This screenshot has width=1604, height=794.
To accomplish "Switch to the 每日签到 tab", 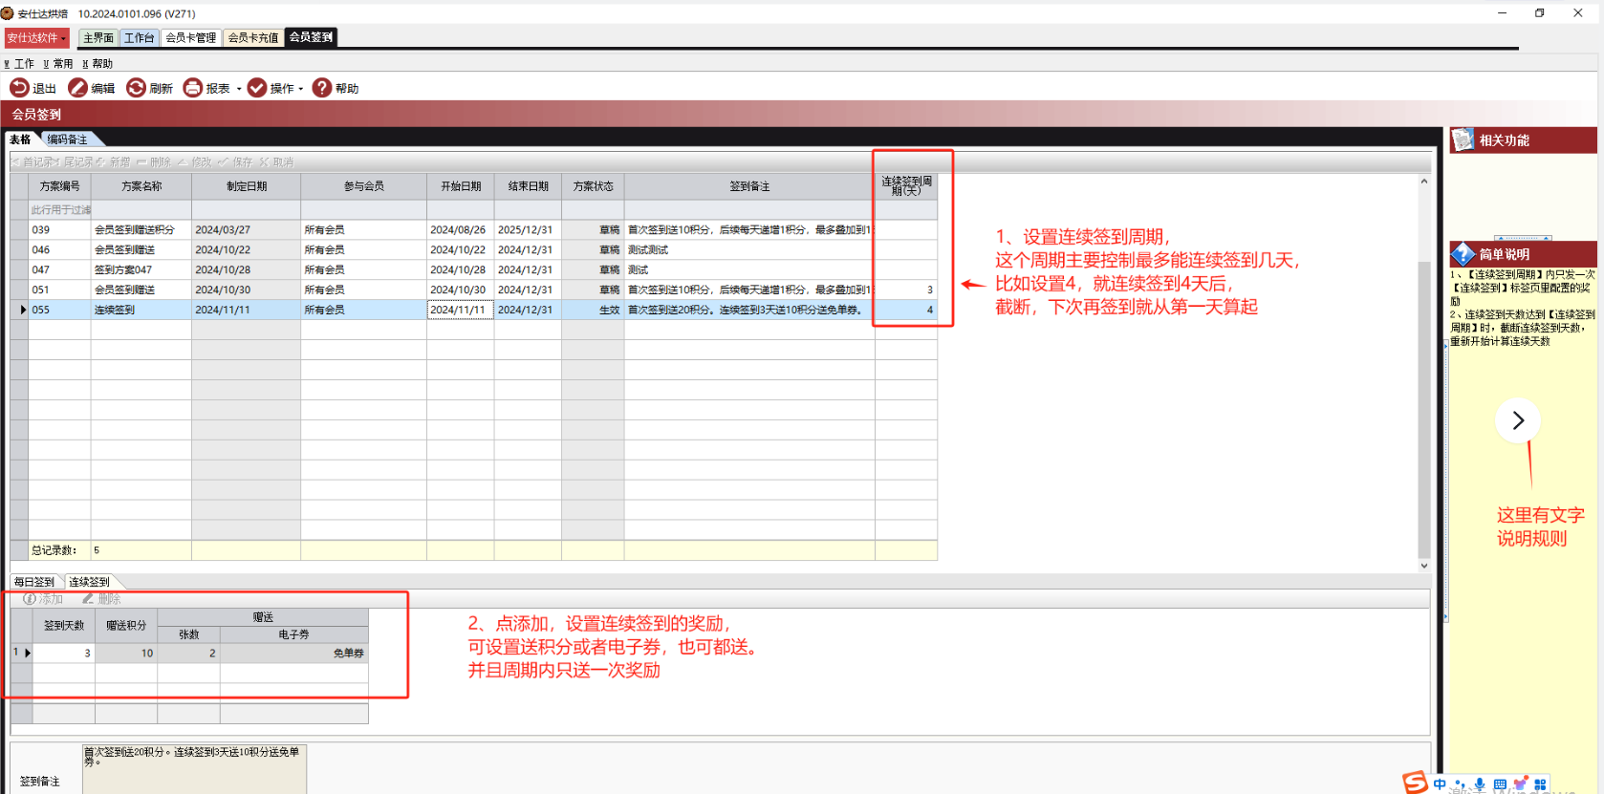I will pyautogui.click(x=34, y=582).
